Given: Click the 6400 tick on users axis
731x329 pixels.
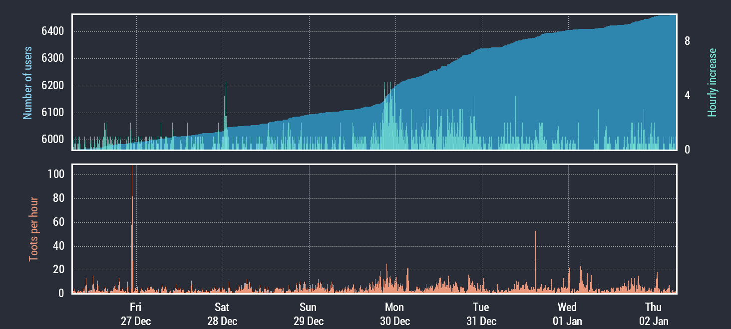Looking at the screenshot, I should click(52, 31).
